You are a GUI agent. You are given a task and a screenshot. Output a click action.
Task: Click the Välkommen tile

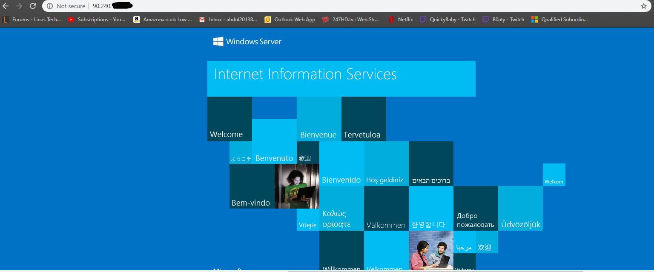tap(386, 208)
